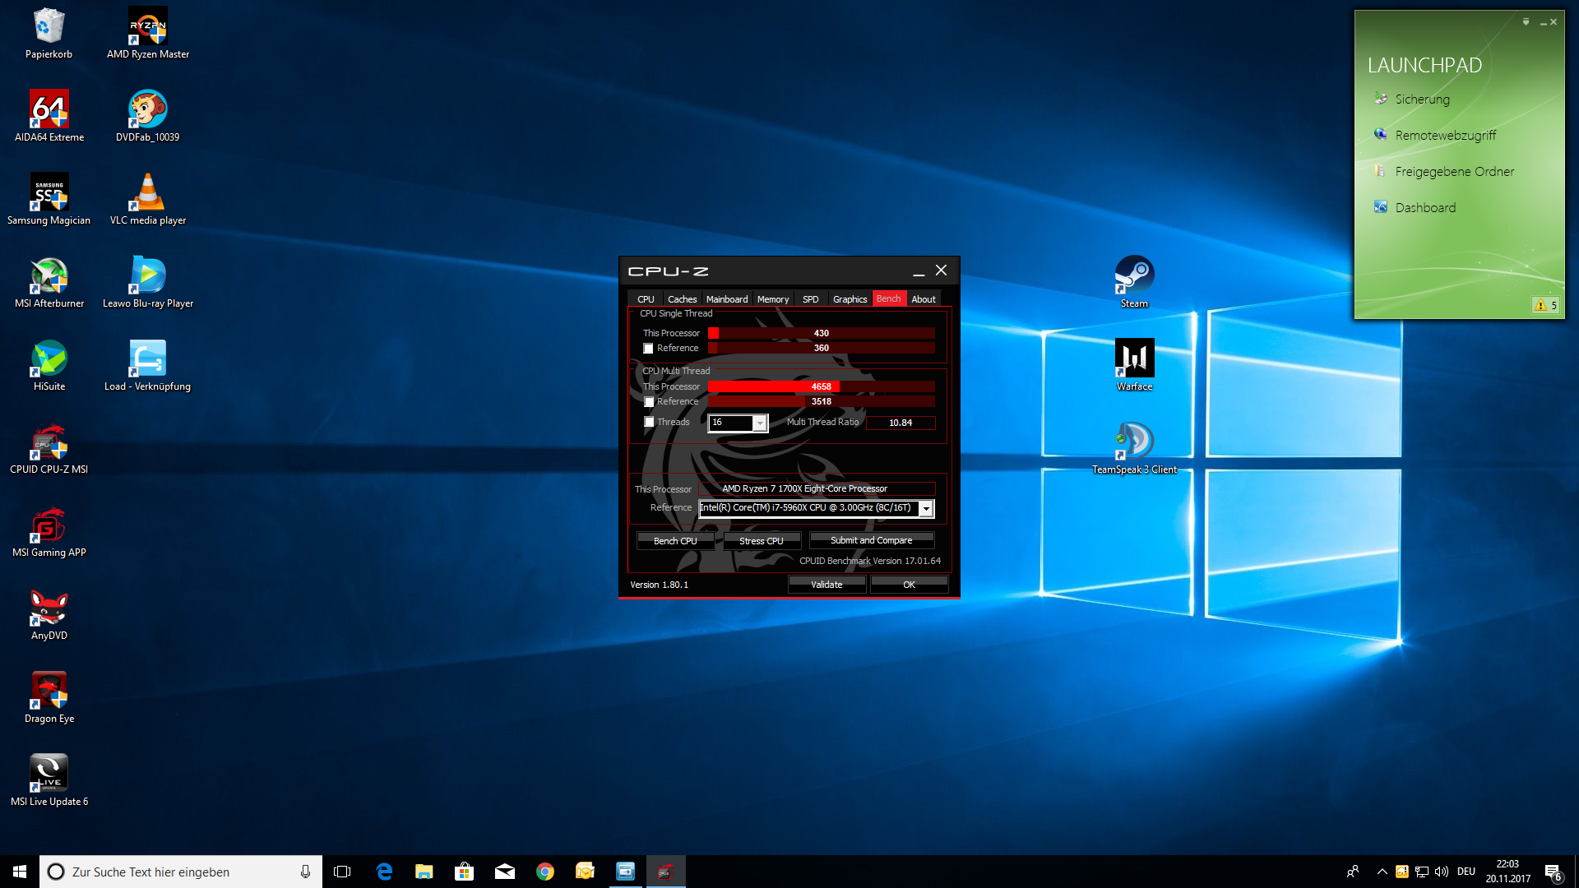Open Dashboard link in Launchpad

point(1425,208)
